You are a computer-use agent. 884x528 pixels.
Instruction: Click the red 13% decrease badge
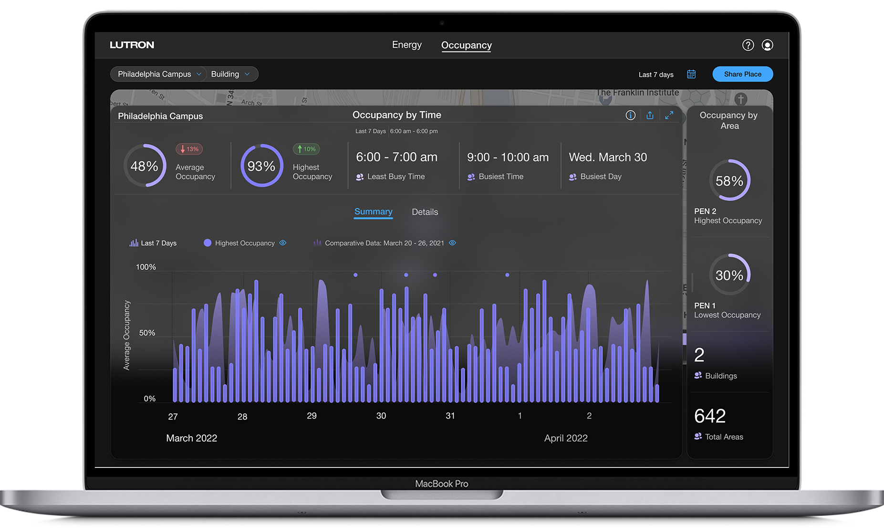tap(189, 149)
